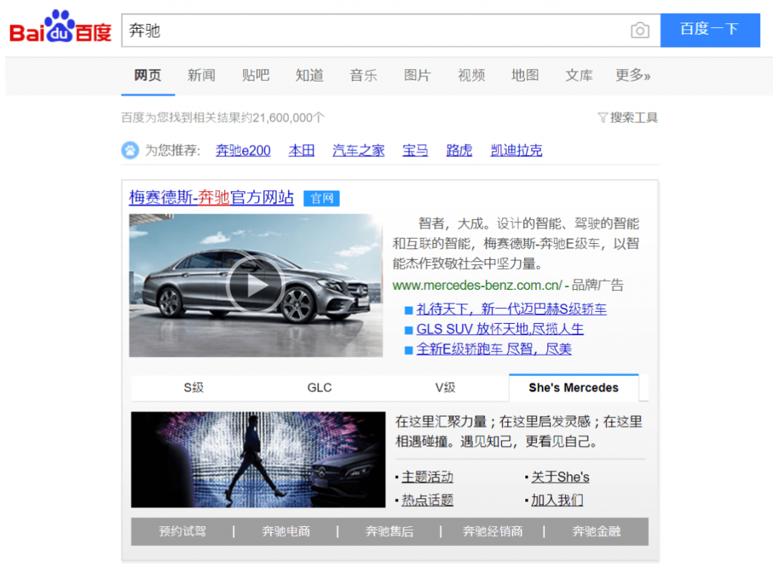Open 搜索工具 with the funnel icon

627,117
